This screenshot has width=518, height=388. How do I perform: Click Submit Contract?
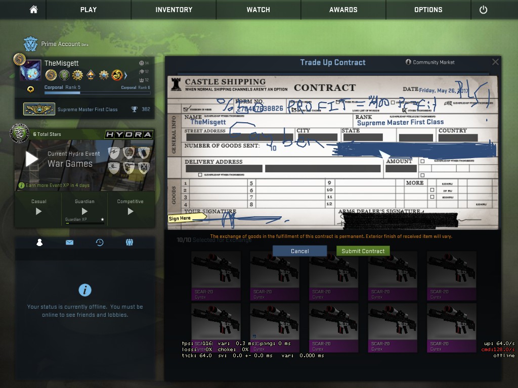point(363,251)
